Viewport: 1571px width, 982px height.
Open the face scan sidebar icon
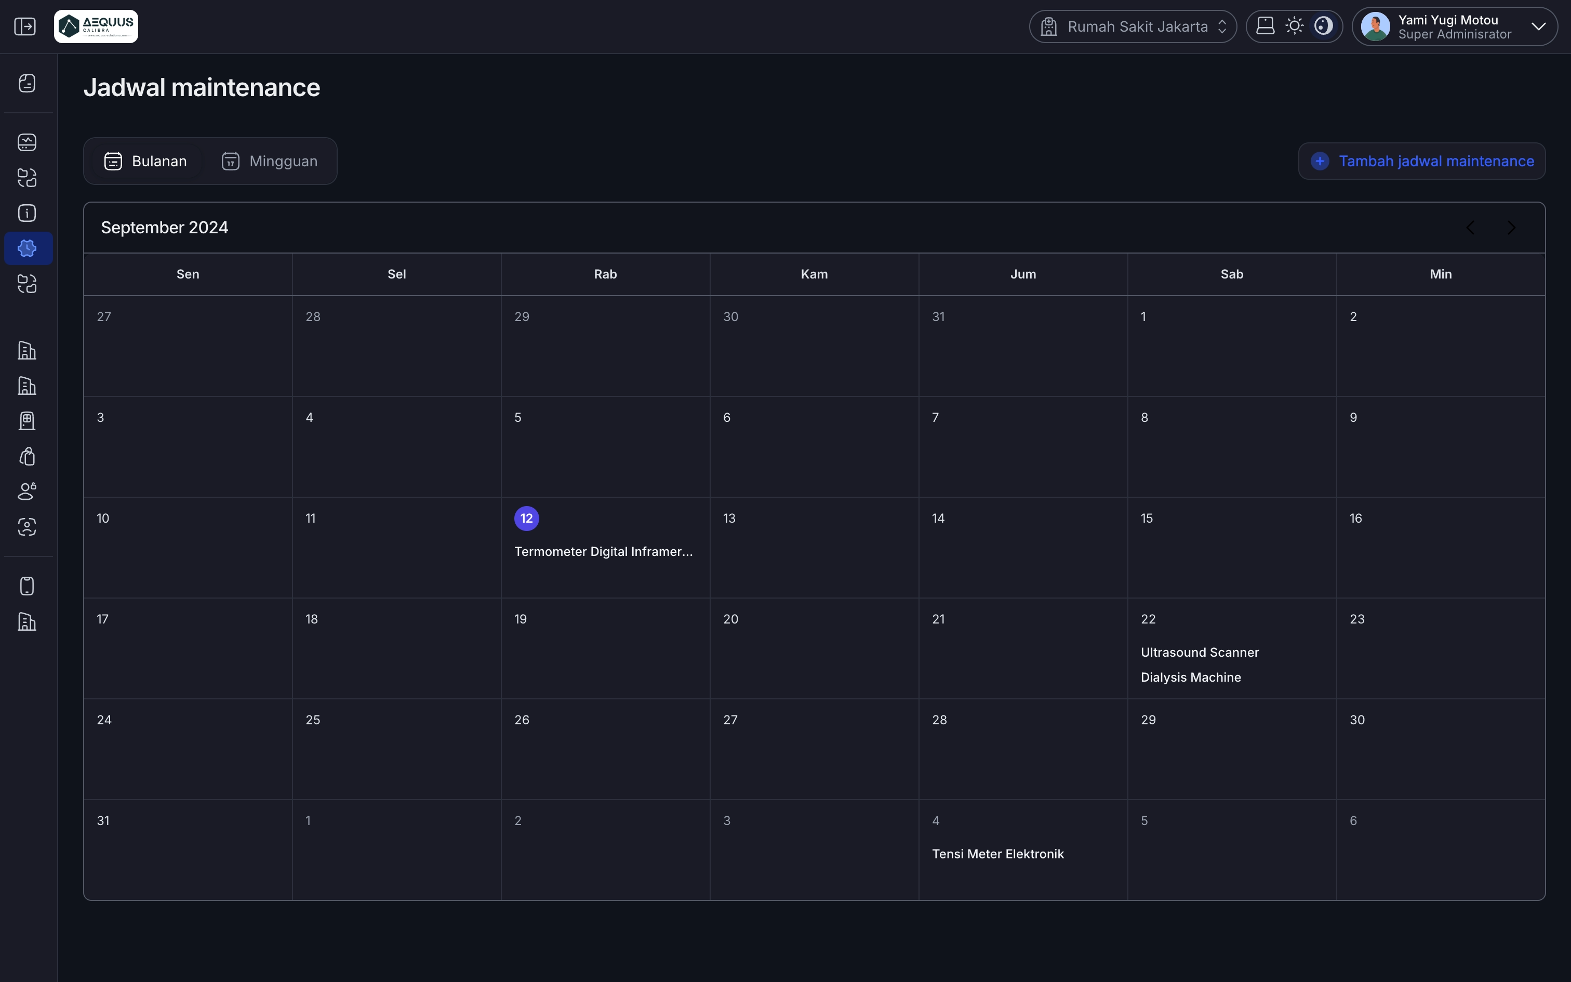click(27, 527)
